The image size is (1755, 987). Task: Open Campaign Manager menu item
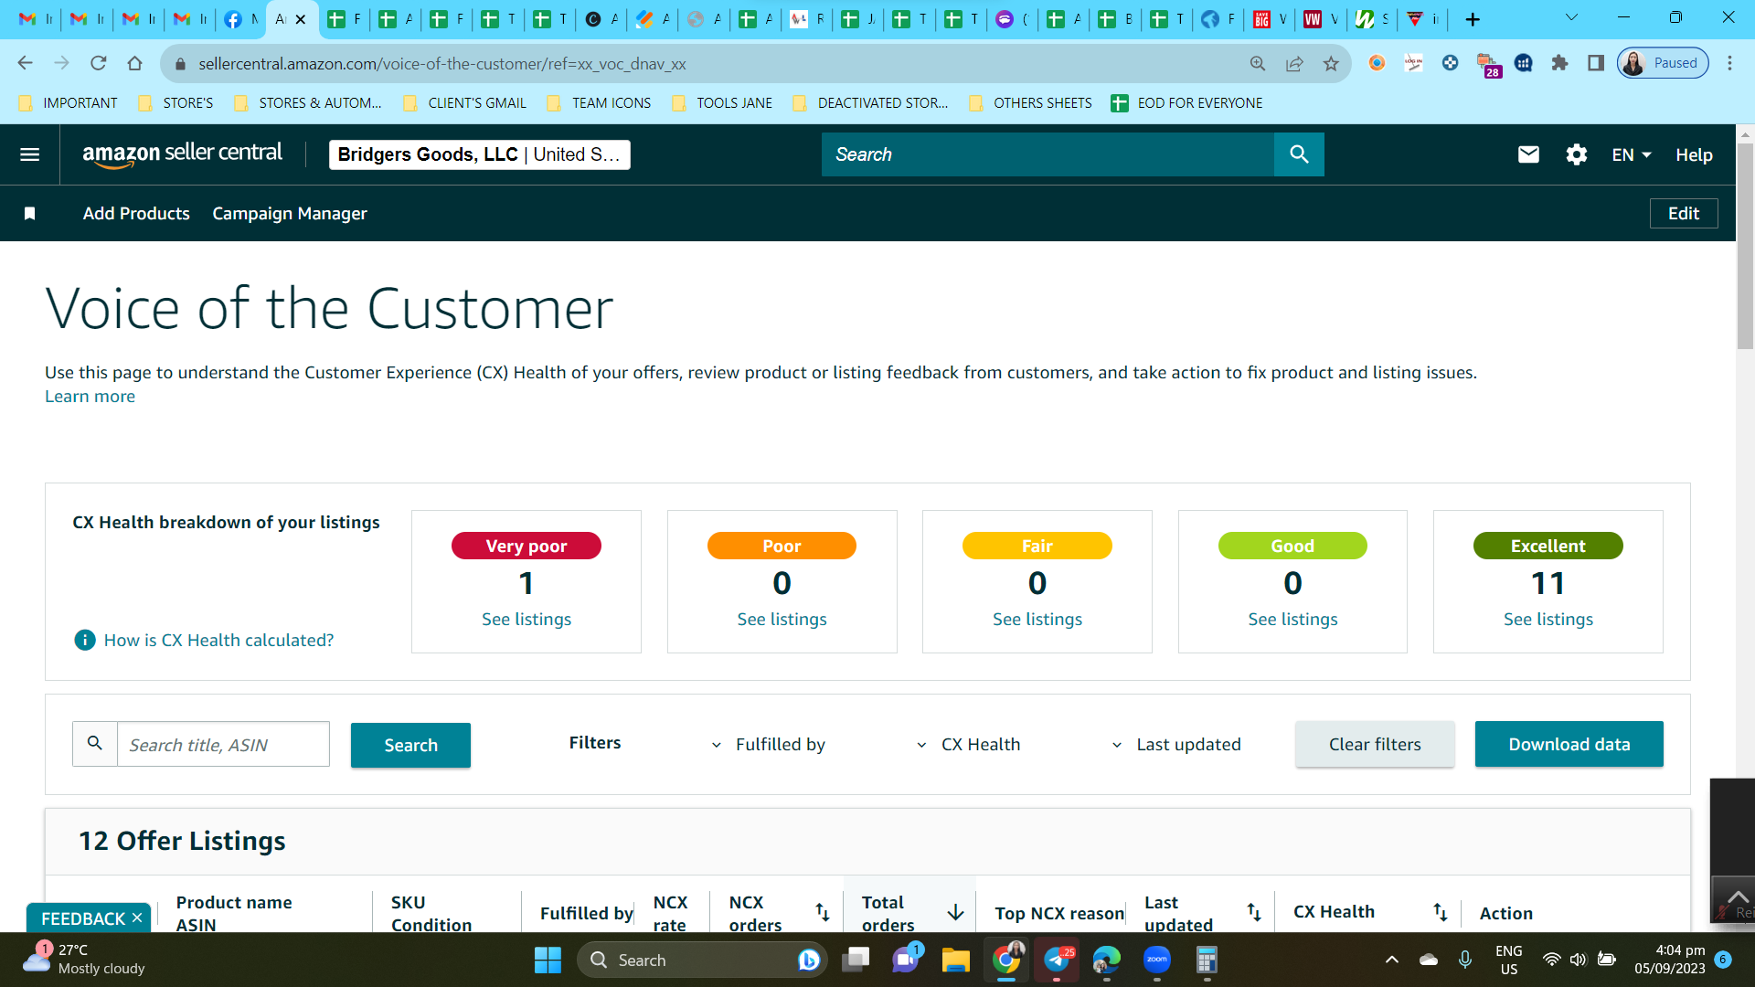290,213
